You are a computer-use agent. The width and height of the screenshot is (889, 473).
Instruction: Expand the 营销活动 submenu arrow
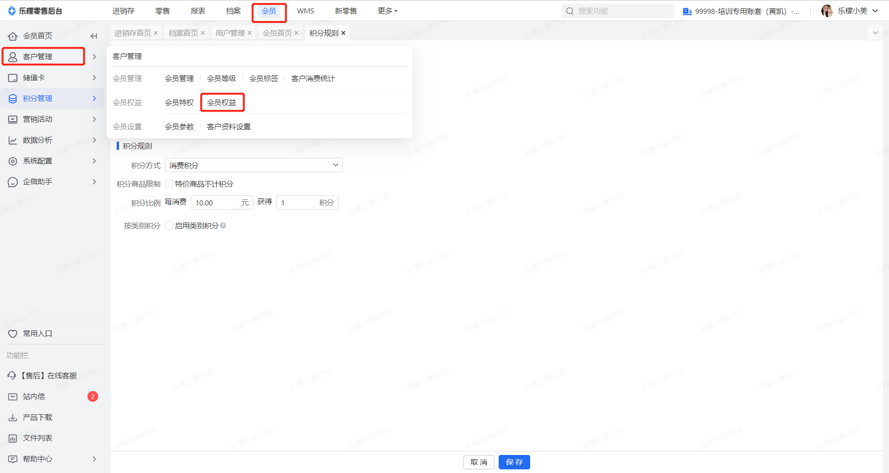[94, 119]
